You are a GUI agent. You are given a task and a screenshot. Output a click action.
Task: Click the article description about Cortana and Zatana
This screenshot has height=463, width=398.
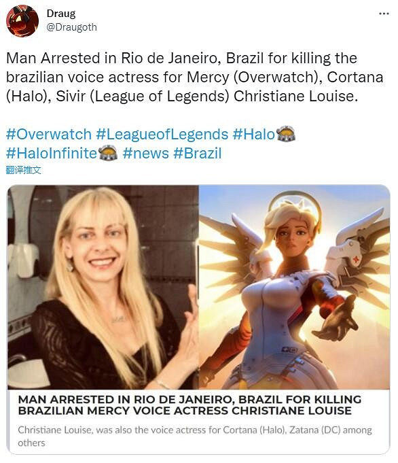tap(195, 436)
